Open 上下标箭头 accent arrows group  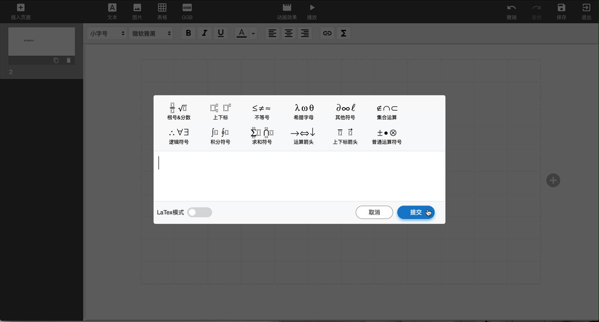pyautogui.click(x=345, y=136)
